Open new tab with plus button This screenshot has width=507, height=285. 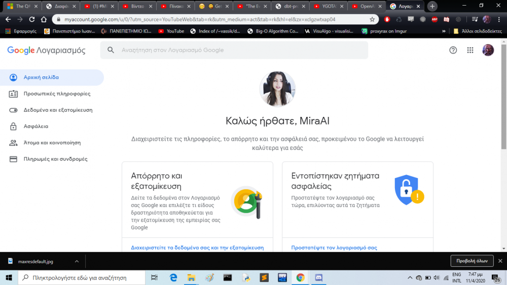(432, 6)
